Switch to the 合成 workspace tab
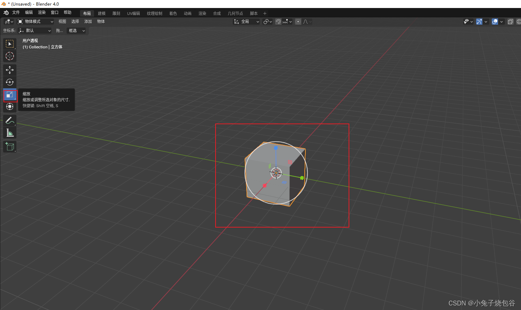This screenshot has height=310, width=521. tap(217, 14)
